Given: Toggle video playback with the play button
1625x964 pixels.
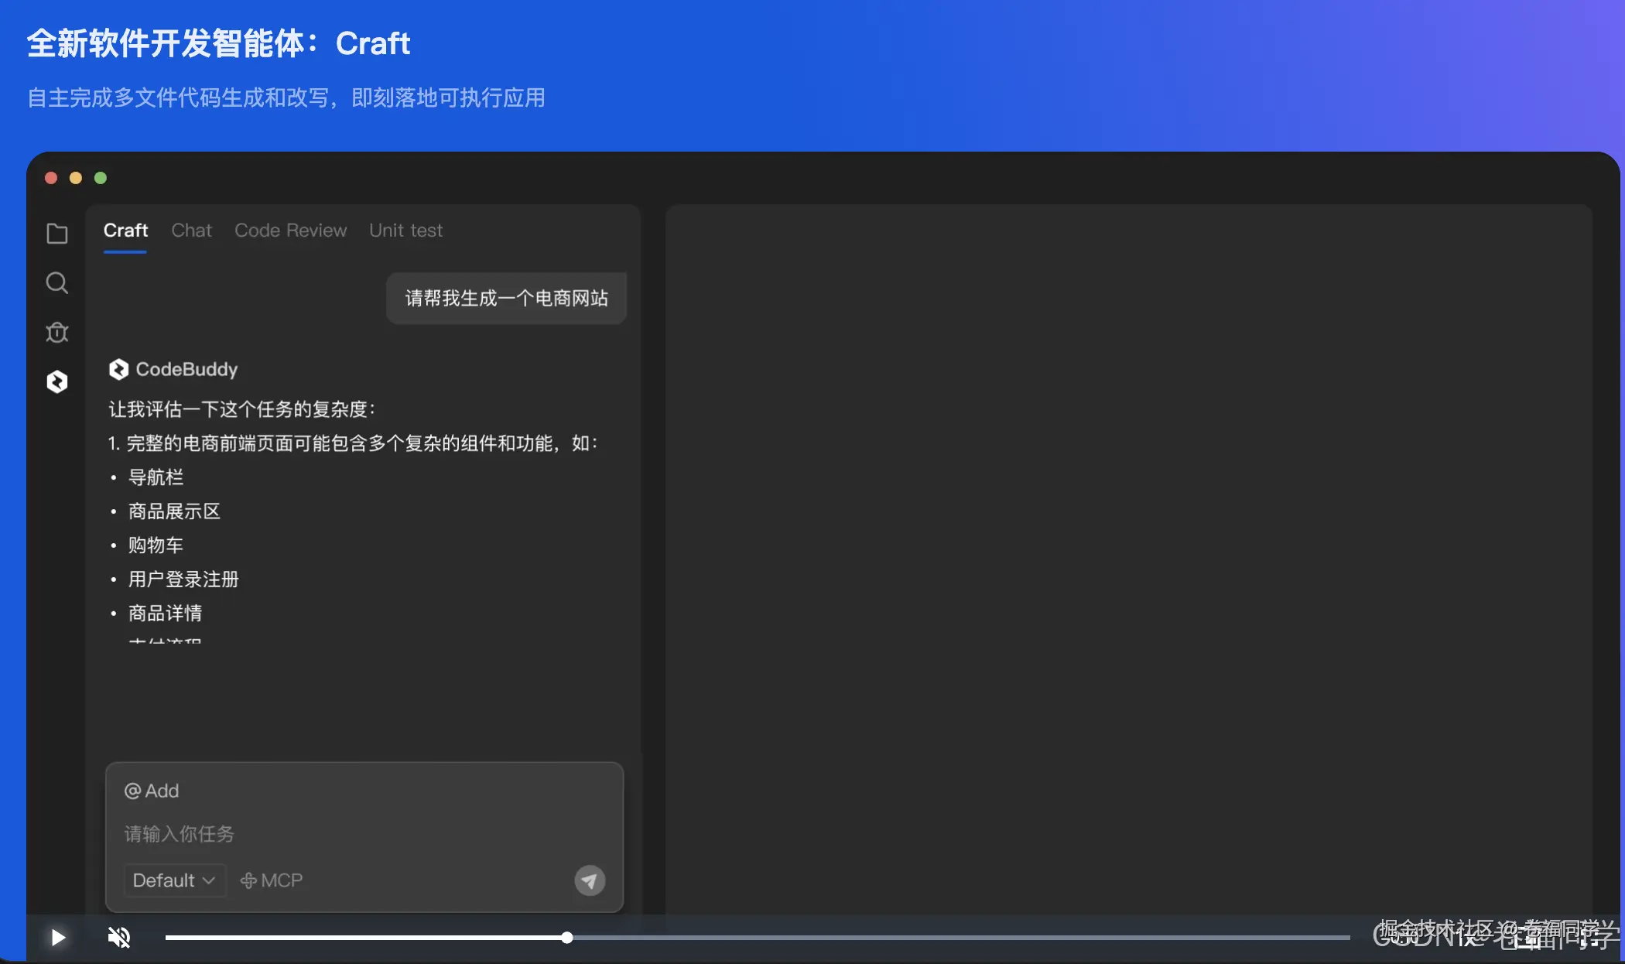Looking at the screenshot, I should (x=56, y=937).
